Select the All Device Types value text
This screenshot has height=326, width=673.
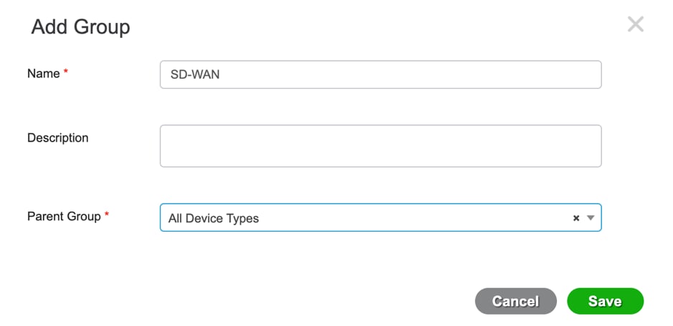(x=213, y=218)
